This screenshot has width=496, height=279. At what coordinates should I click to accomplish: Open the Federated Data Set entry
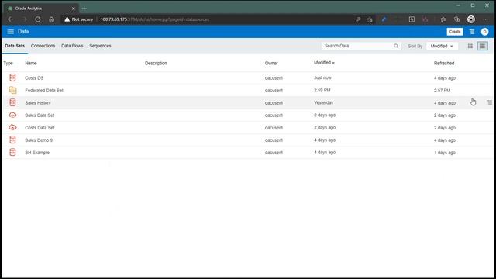(x=44, y=90)
